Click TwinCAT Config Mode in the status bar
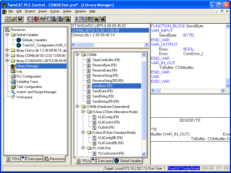The image size is (231, 173). (x=184, y=168)
